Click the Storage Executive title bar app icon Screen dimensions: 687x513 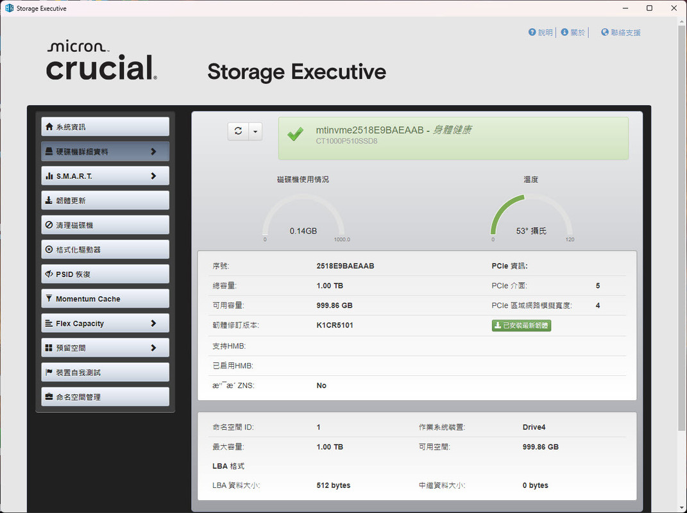(9, 8)
